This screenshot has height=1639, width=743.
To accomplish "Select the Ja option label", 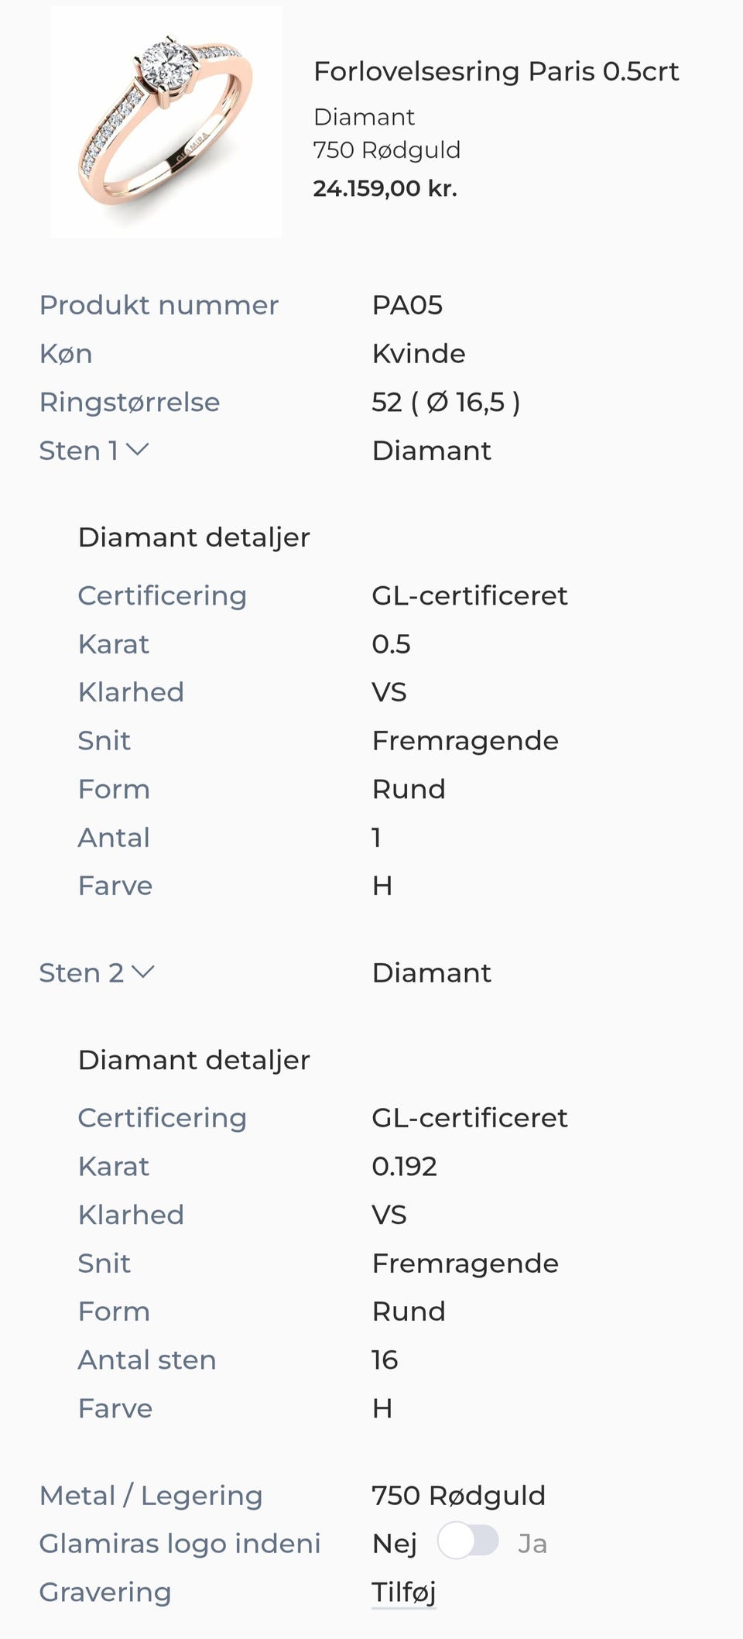I will click(532, 1544).
